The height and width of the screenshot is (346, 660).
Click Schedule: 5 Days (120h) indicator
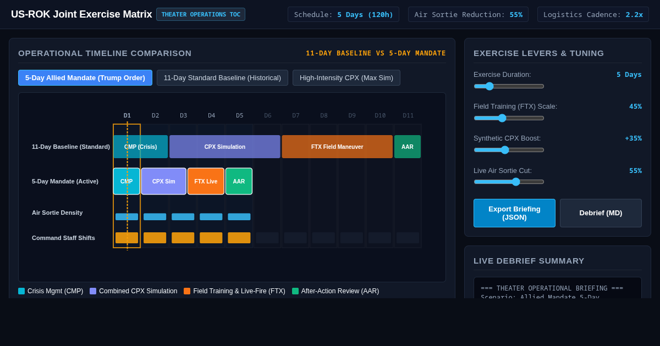pos(344,14)
